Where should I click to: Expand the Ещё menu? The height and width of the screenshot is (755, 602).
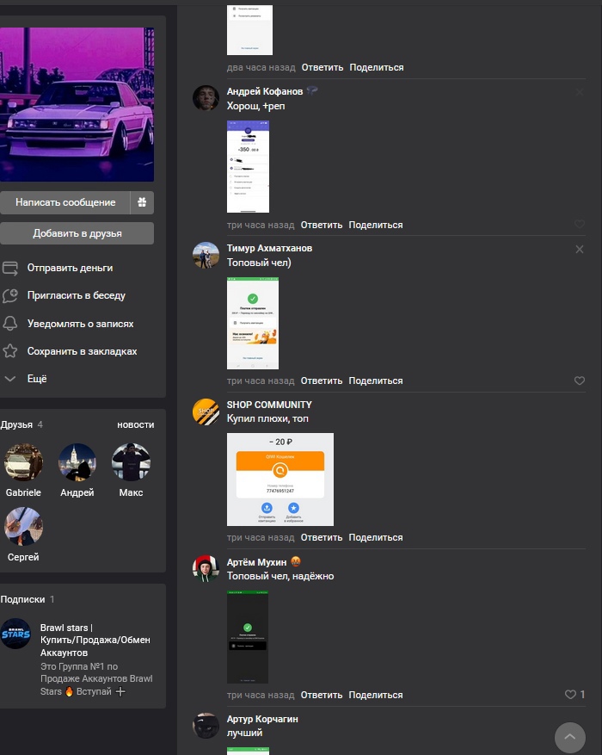click(37, 379)
